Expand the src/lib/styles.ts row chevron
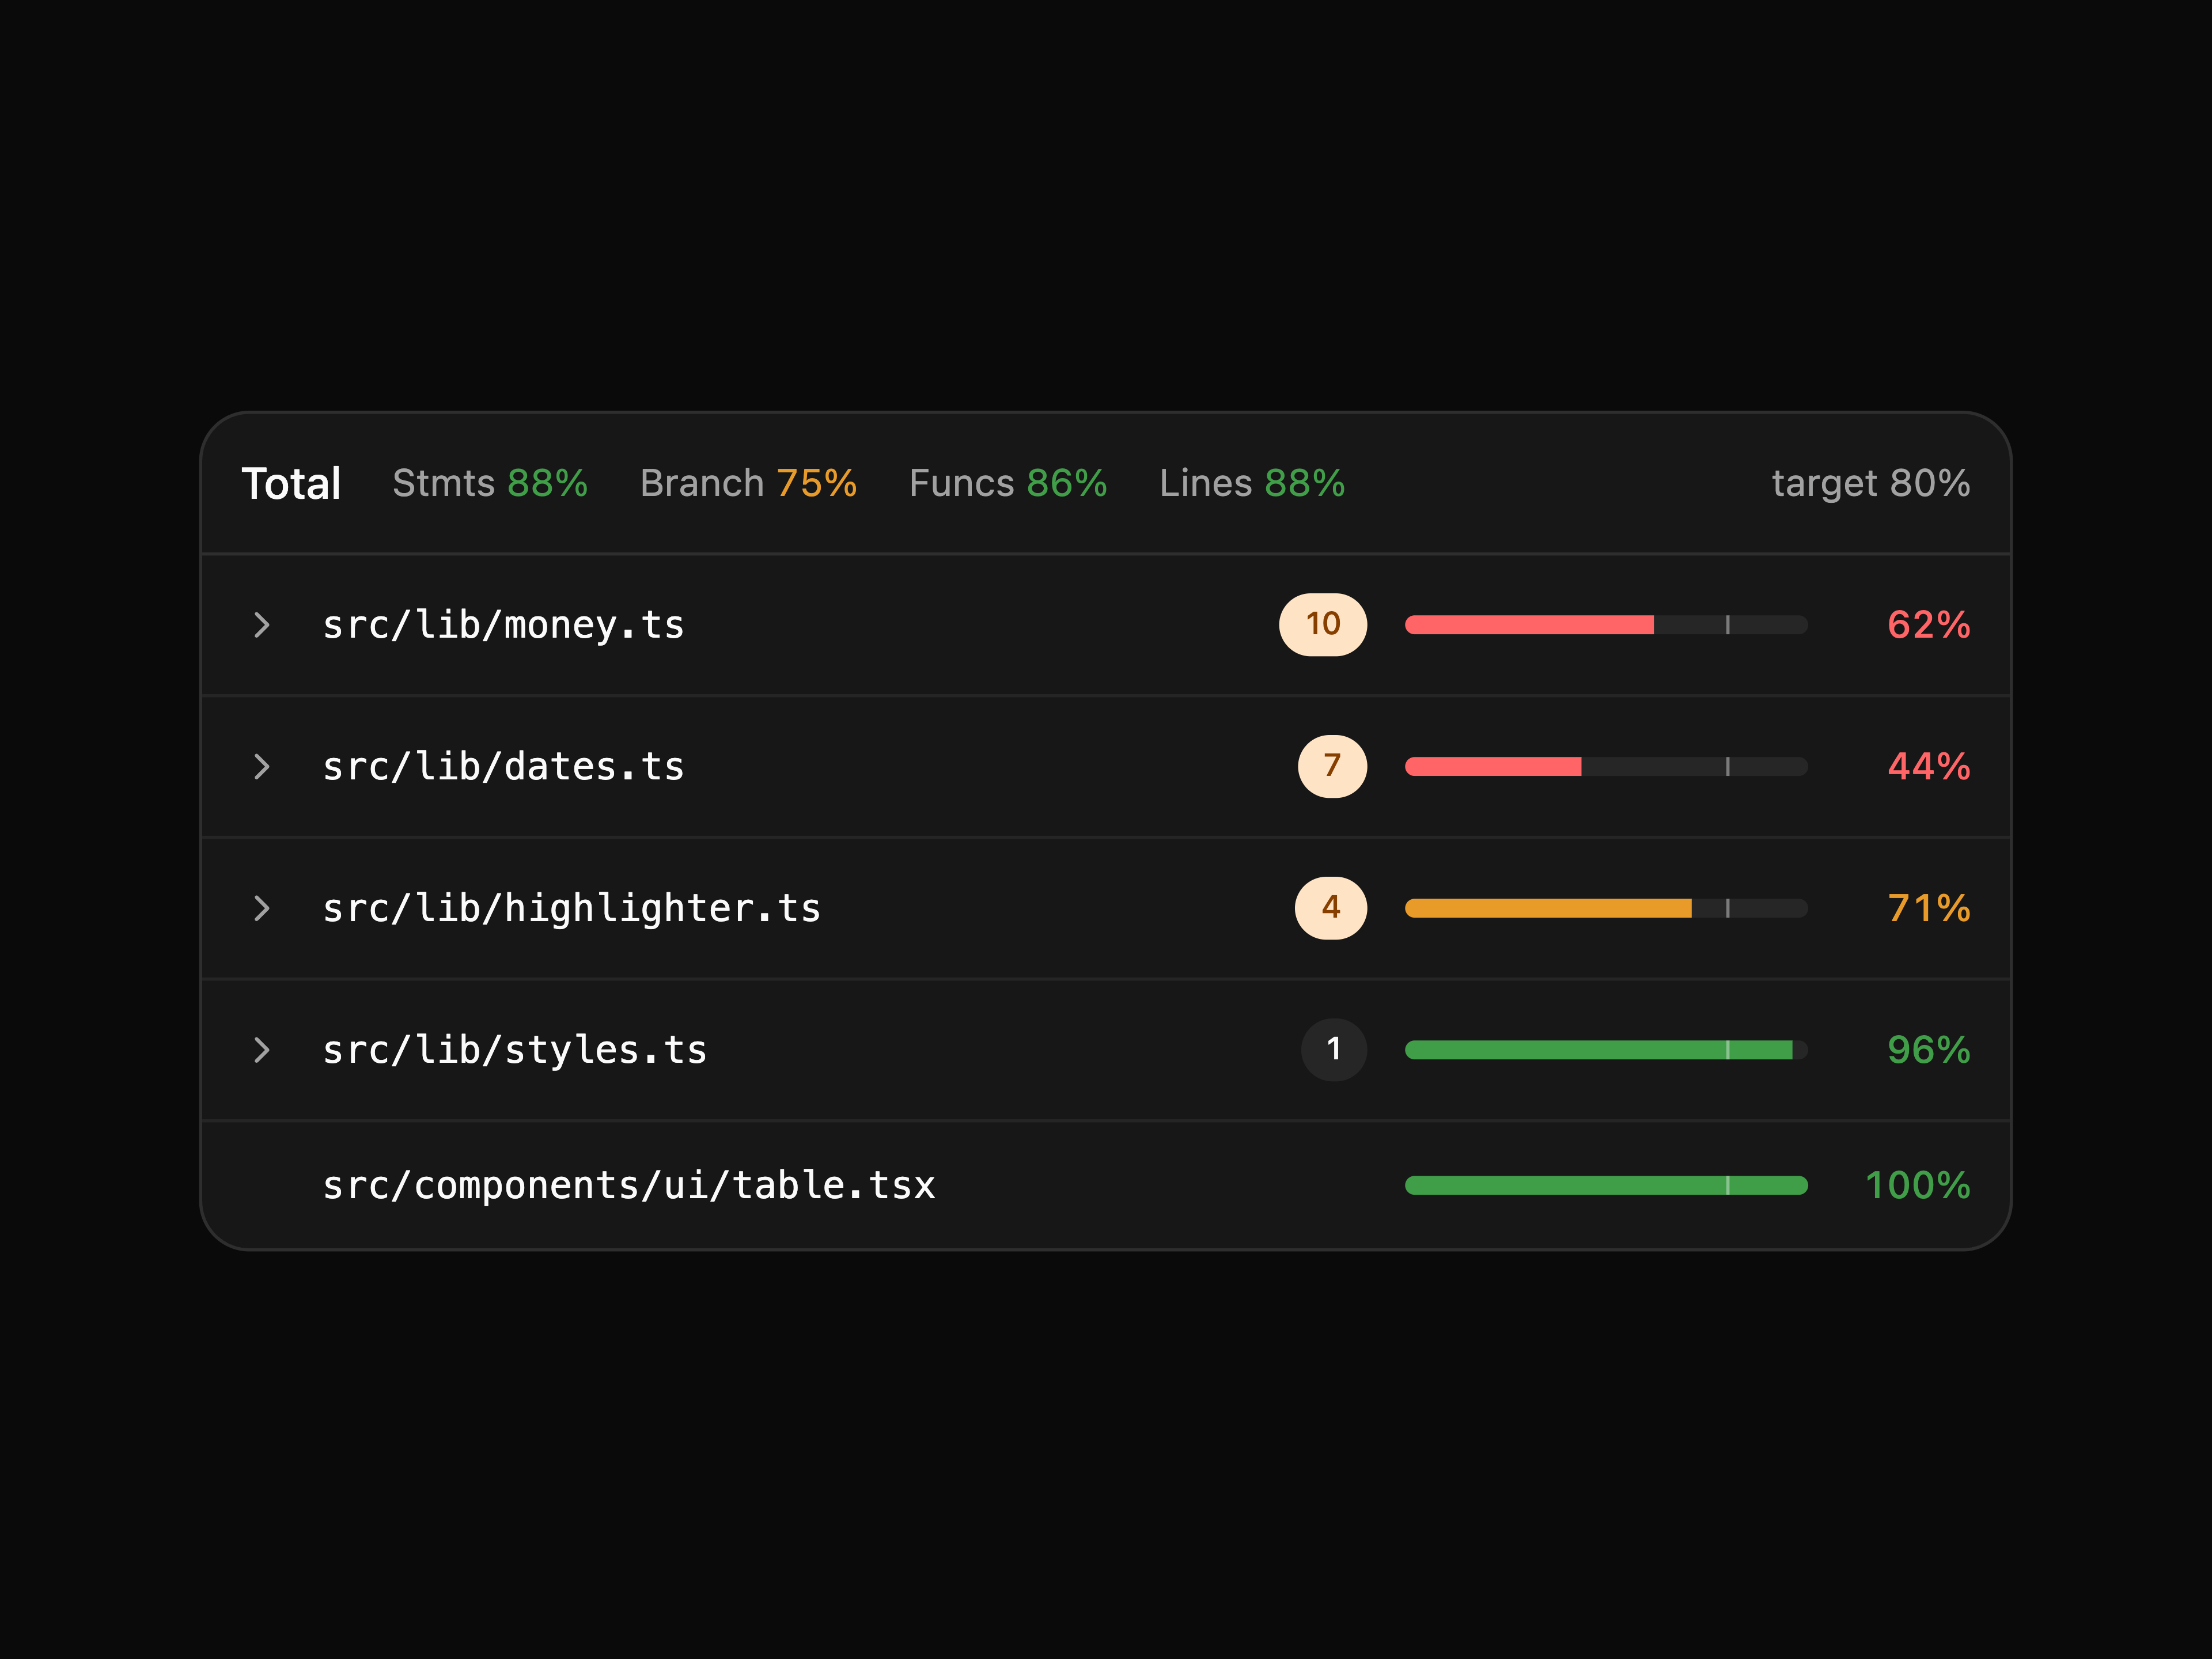This screenshot has width=2212, height=1659. click(x=262, y=1050)
